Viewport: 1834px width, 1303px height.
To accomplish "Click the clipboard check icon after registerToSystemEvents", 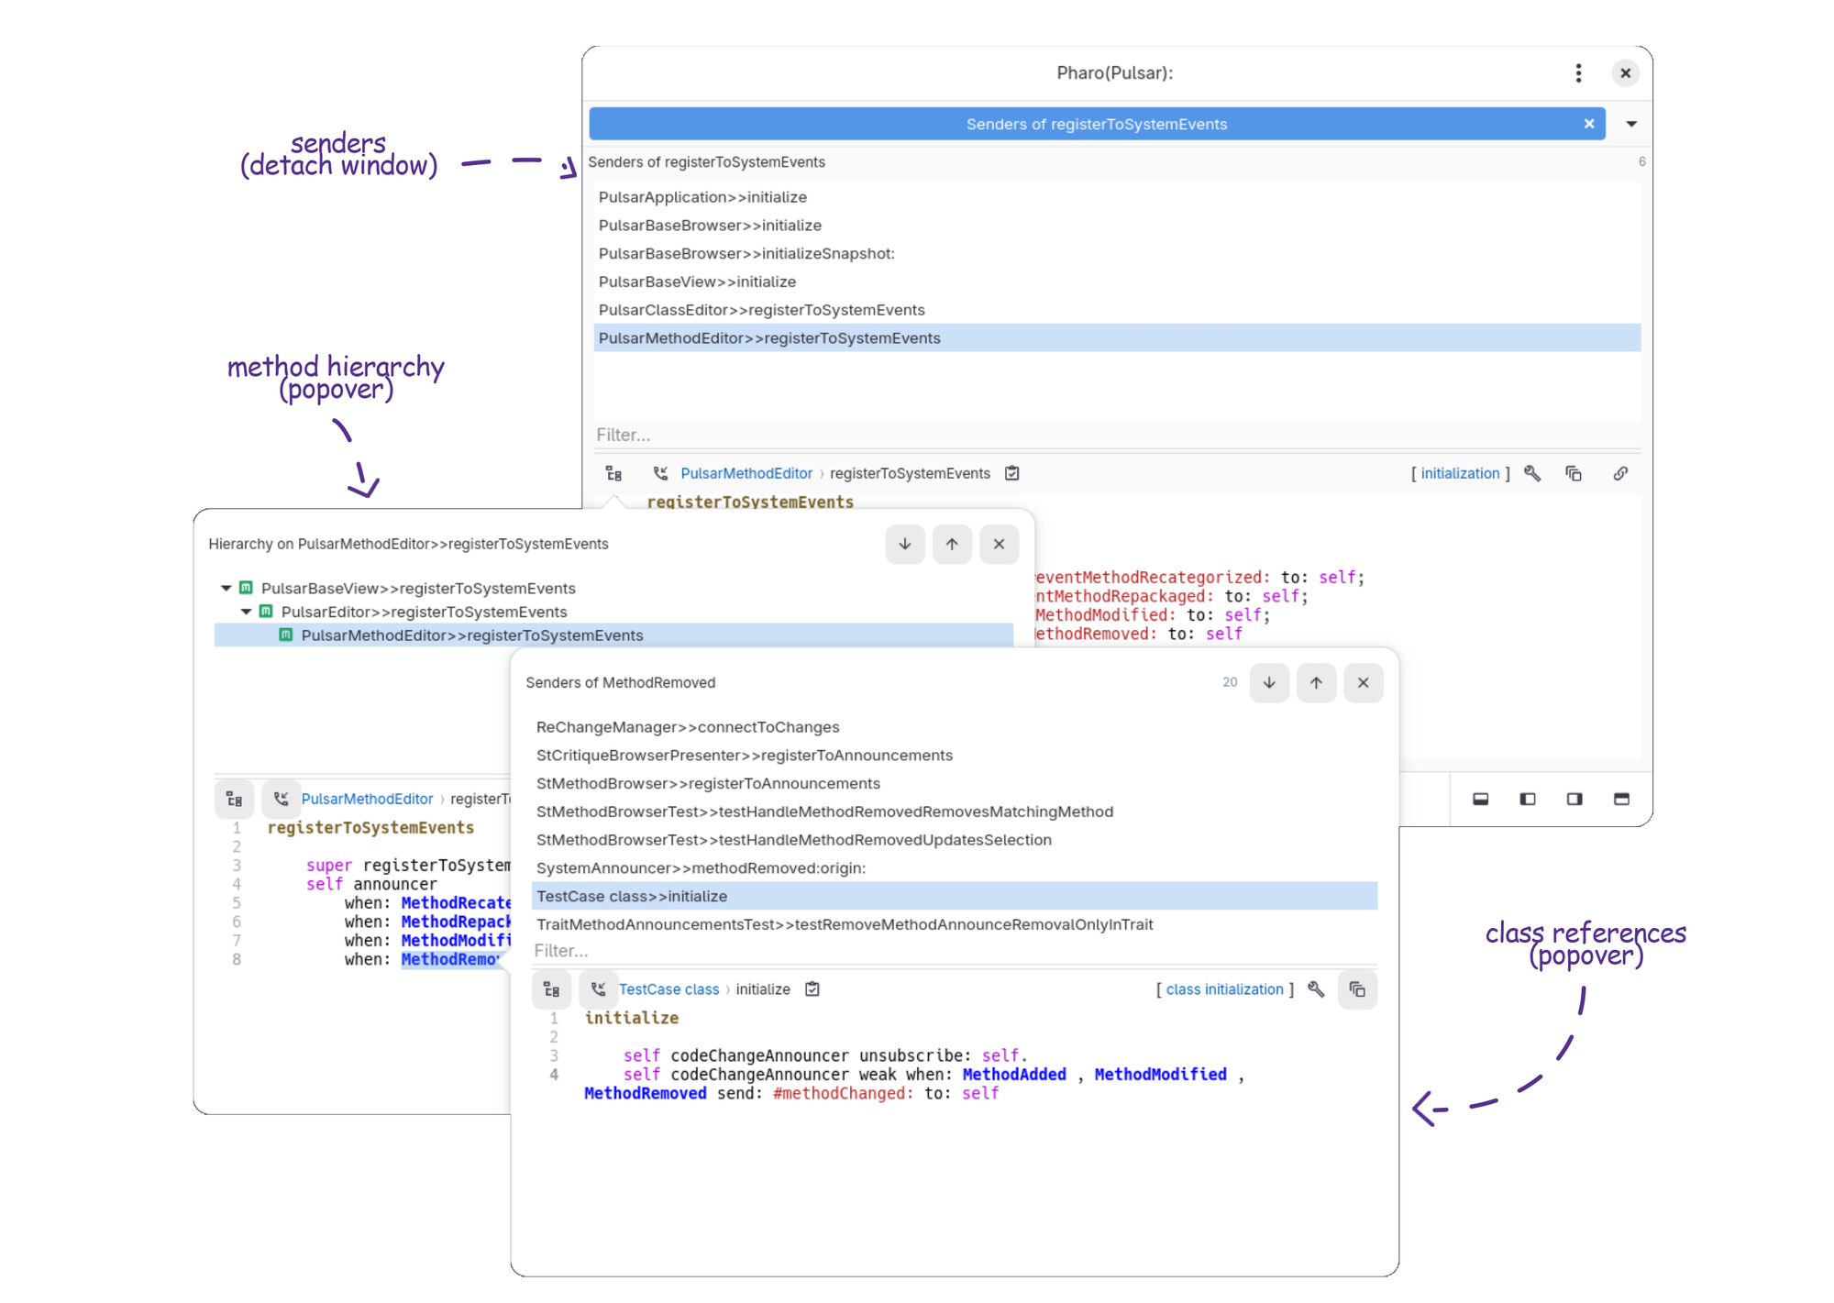I will 1011,473.
